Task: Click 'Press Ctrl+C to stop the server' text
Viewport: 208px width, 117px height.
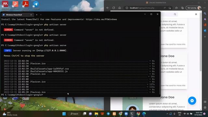Action: click(x=24, y=56)
